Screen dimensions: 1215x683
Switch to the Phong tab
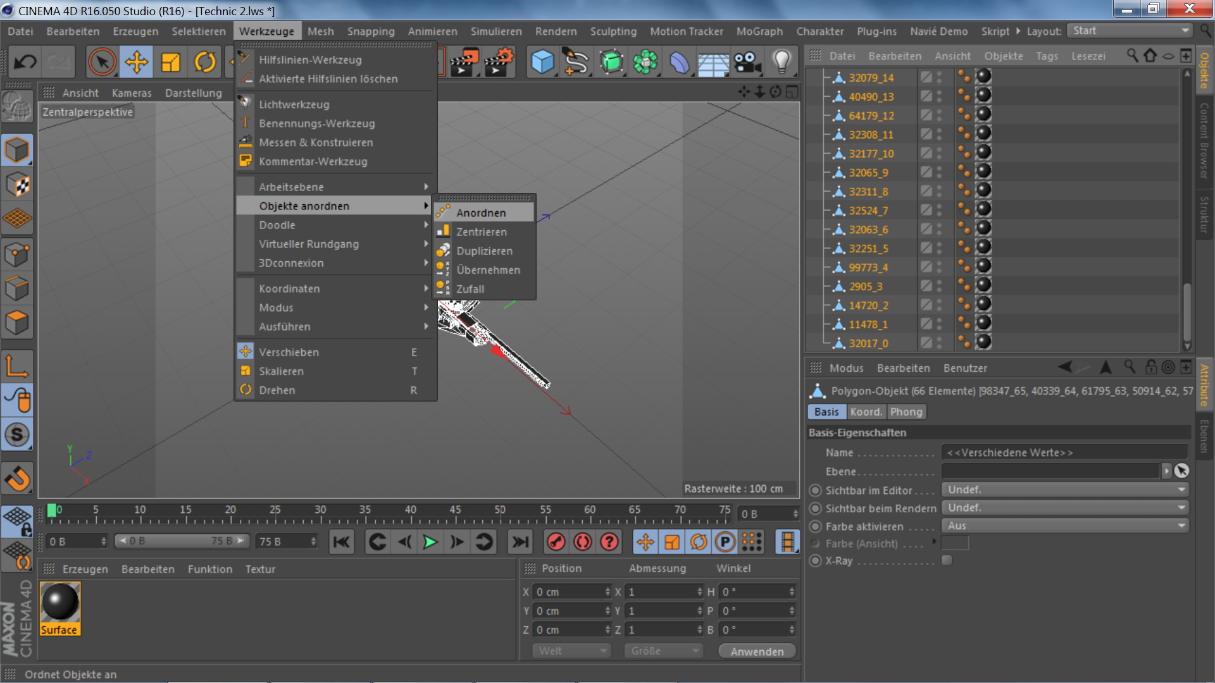point(906,412)
